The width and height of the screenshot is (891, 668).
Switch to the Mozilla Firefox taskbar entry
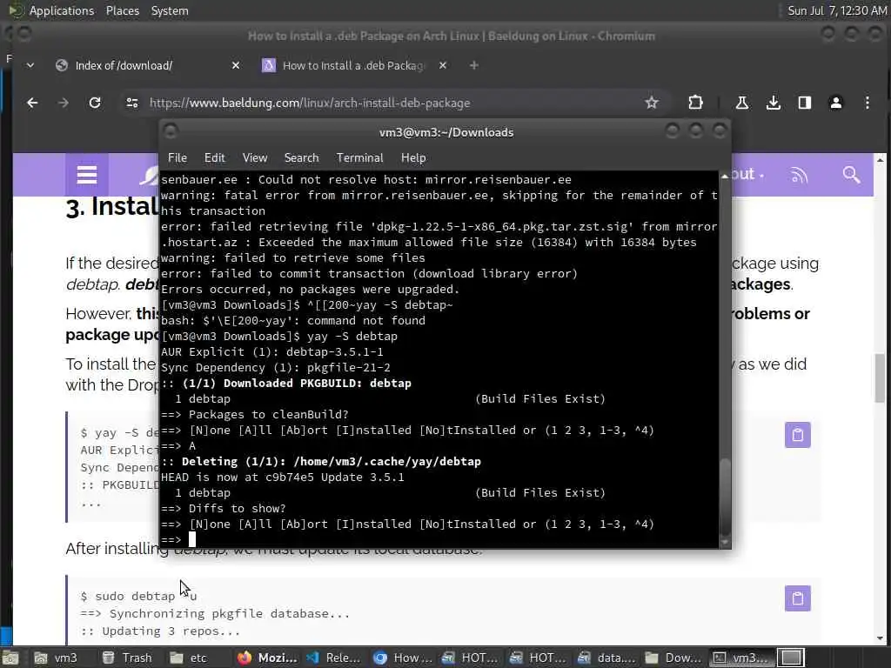268,658
